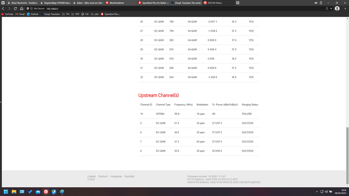
Task: Open the content blocker shield
Action: pos(28,8)
